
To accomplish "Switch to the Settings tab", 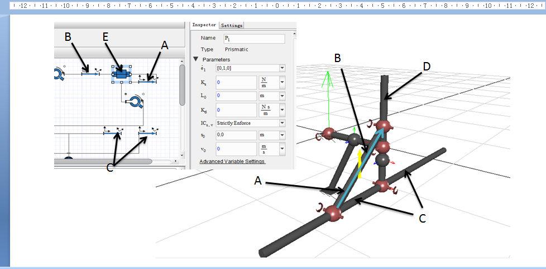I will (232, 26).
